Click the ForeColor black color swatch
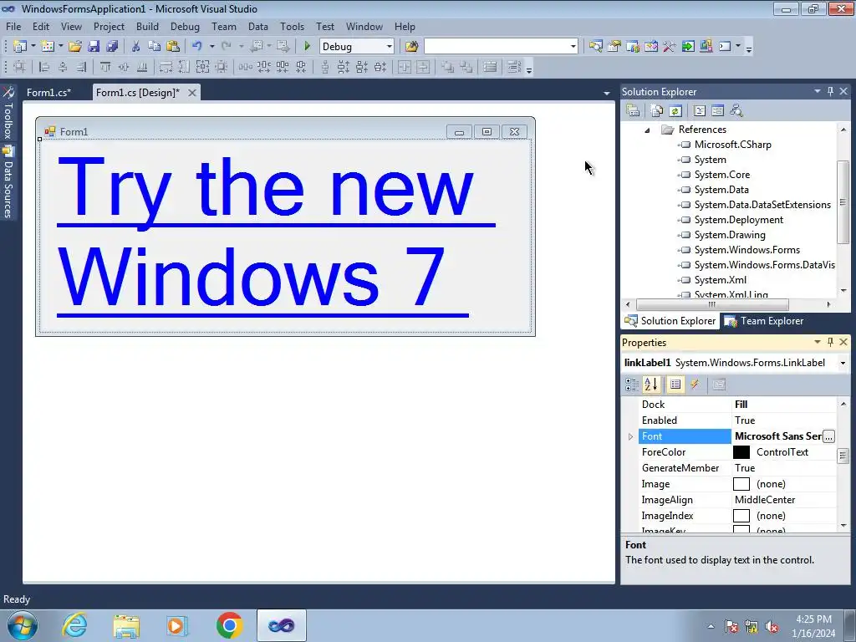856x642 pixels. click(741, 452)
